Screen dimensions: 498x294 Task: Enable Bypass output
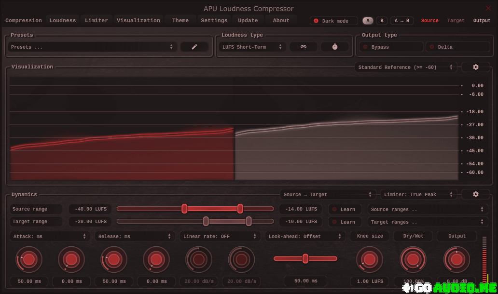pyautogui.click(x=391, y=47)
